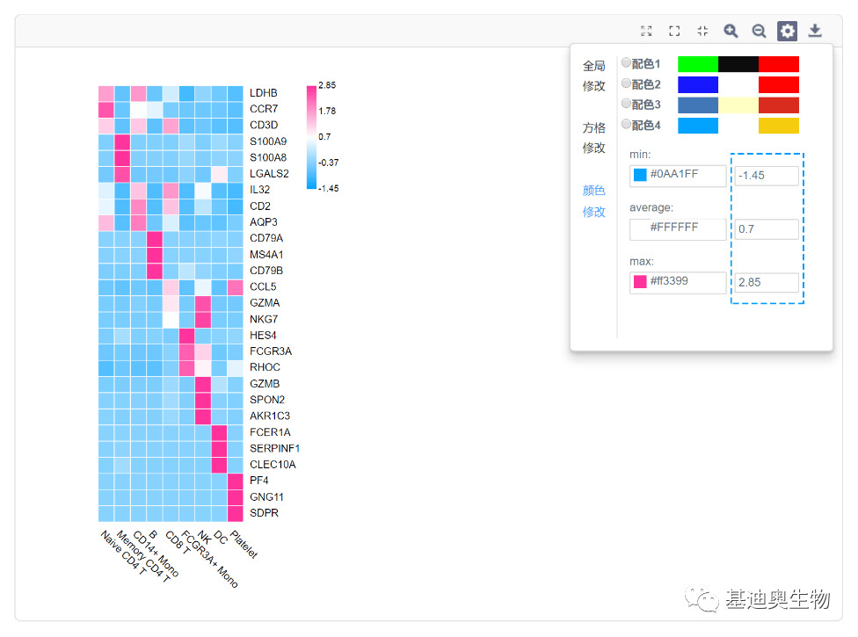Screen dimensions: 858x637
Task: Click the CD79B gene row label
Action: [x=266, y=271]
